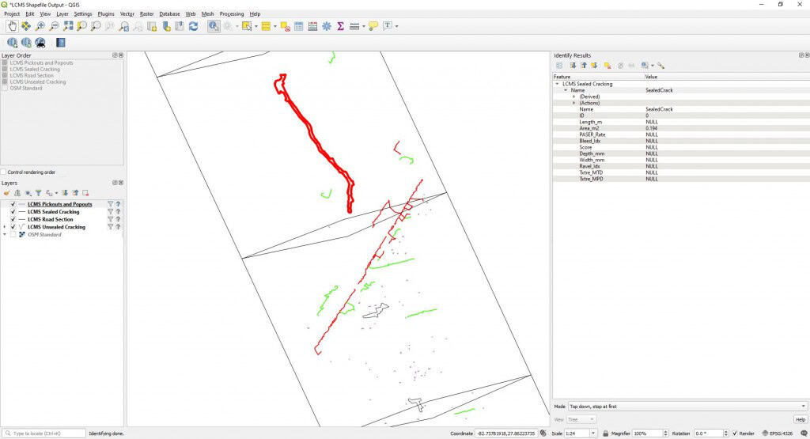The width and height of the screenshot is (810, 439).
Task: Click Expand All icon in Layers toolbar
Action: click(65, 193)
